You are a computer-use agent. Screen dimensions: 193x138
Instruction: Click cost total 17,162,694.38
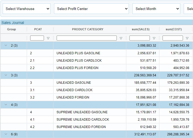click(179, 105)
